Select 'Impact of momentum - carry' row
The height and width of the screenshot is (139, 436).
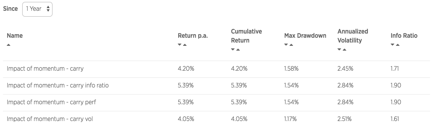pyautogui.click(x=45, y=69)
